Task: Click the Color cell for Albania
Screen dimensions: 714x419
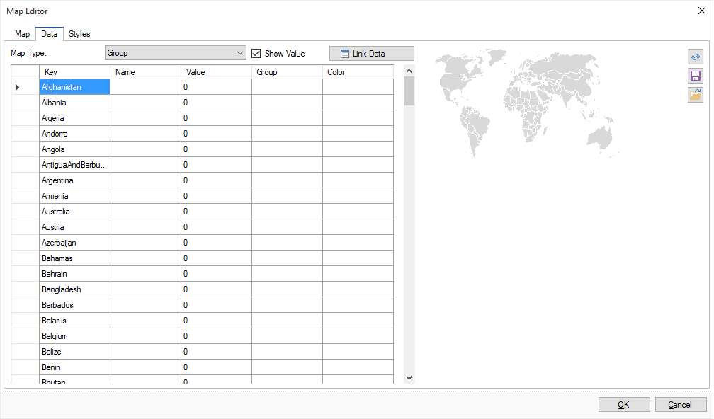Action: 358,103
